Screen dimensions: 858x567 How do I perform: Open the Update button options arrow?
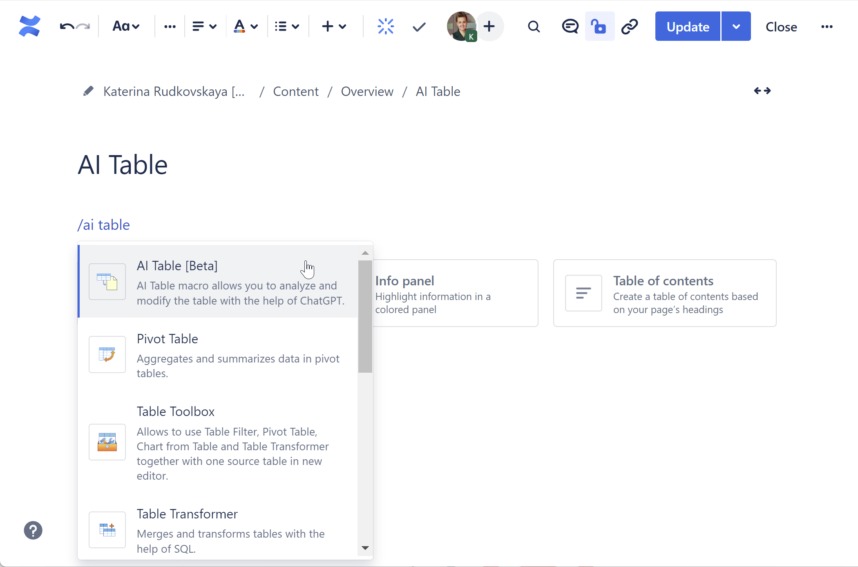(x=736, y=27)
